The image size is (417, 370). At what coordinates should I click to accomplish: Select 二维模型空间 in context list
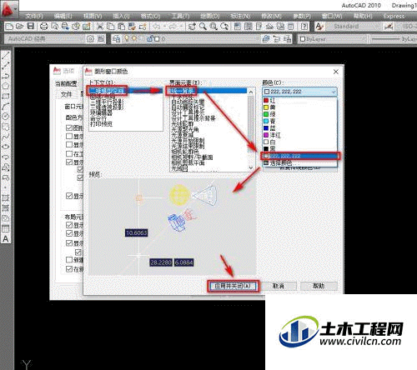pos(126,91)
